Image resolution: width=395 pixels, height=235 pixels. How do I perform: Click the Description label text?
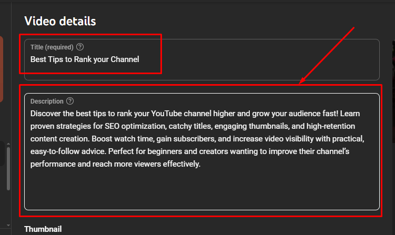tap(47, 101)
